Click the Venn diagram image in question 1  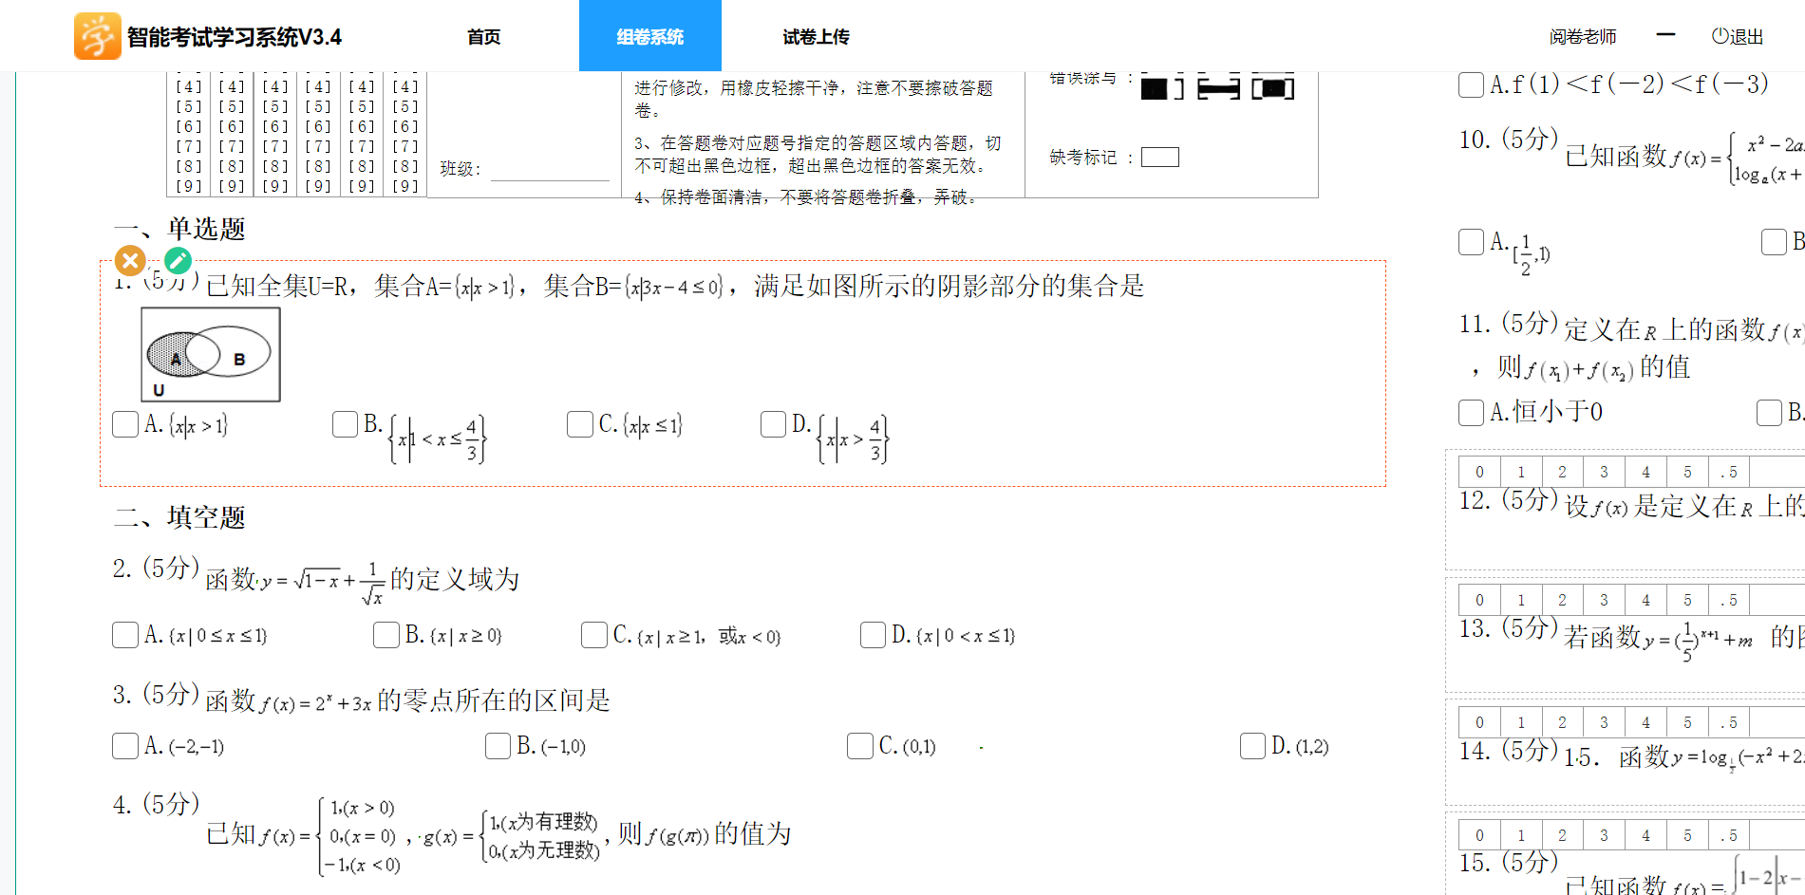click(211, 354)
